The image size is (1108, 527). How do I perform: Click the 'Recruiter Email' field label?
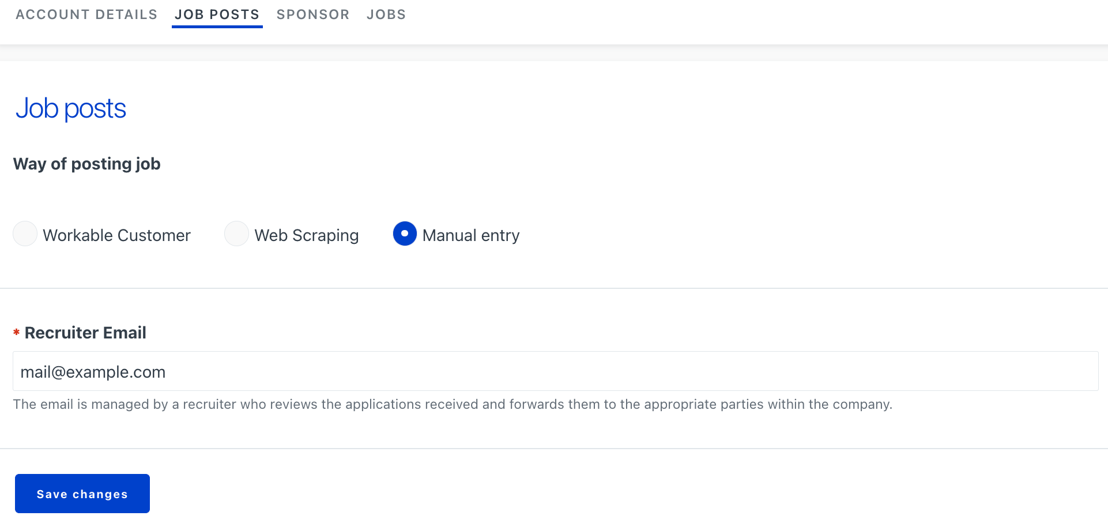point(85,333)
